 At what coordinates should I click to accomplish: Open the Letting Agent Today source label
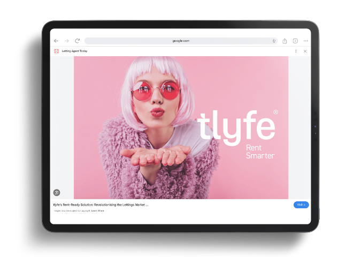(x=74, y=51)
